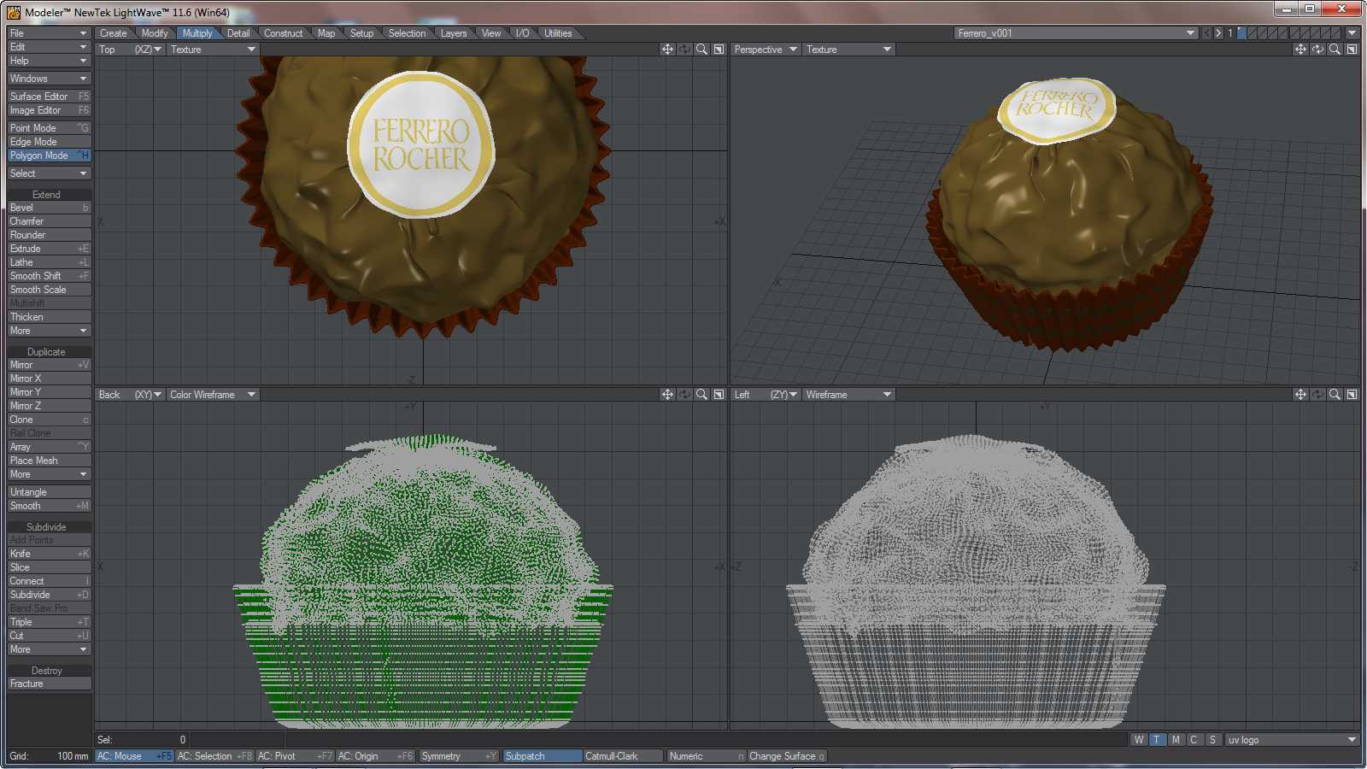Maximize the Back viewport with its corner icon
The image size is (1367, 769).
click(x=719, y=395)
